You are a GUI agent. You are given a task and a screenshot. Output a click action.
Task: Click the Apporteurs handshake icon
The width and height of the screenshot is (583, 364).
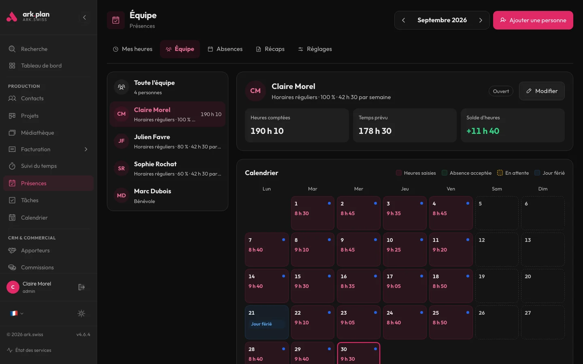click(x=12, y=250)
